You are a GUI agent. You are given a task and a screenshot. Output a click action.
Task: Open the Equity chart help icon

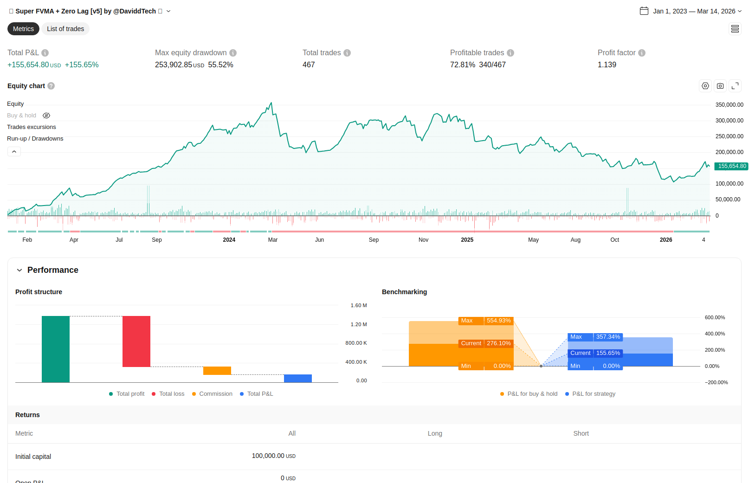tap(51, 86)
